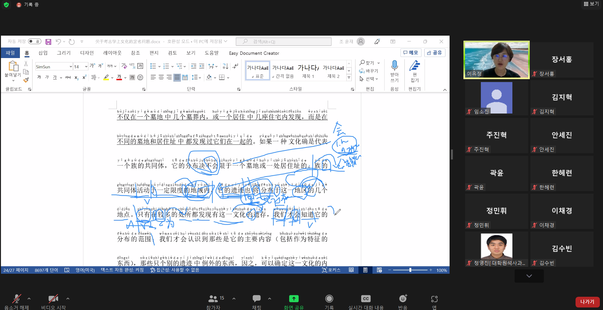The width and height of the screenshot is (603, 310).
Task: Click the red 나가기 leave button
Action: tap(587, 302)
